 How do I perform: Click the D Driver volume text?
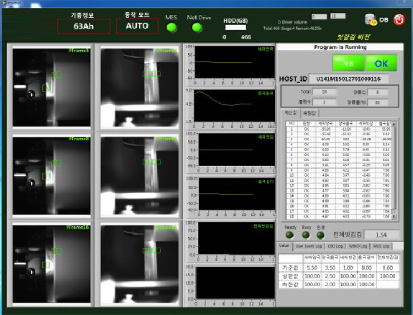(292, 22)
